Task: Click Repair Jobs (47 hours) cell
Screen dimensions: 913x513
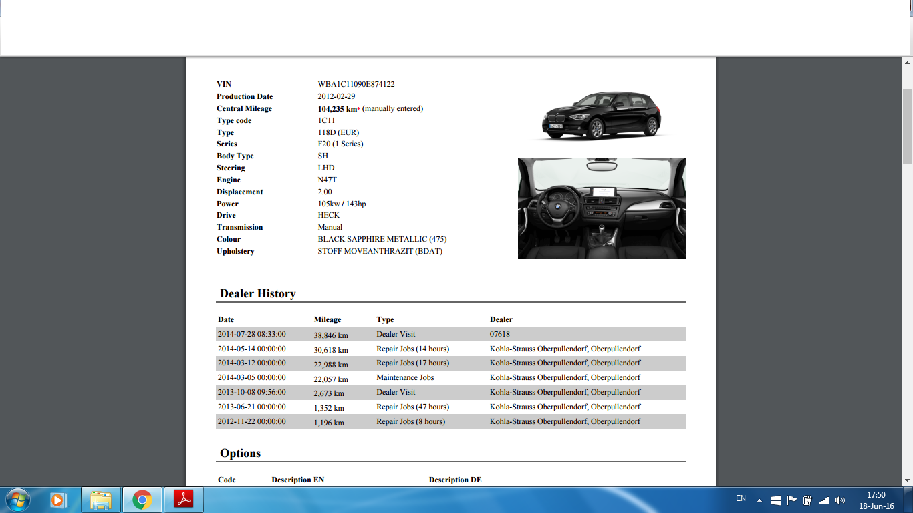Action: coord(412,407)
